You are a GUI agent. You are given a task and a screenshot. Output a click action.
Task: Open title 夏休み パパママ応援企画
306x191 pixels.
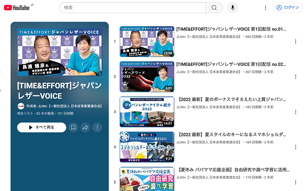point(233,170)
